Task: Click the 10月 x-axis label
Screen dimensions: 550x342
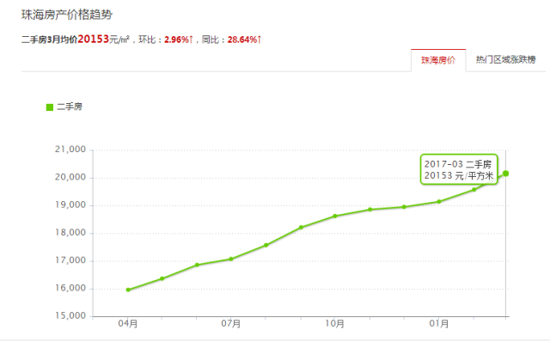Action: click(x=334, y=323)
